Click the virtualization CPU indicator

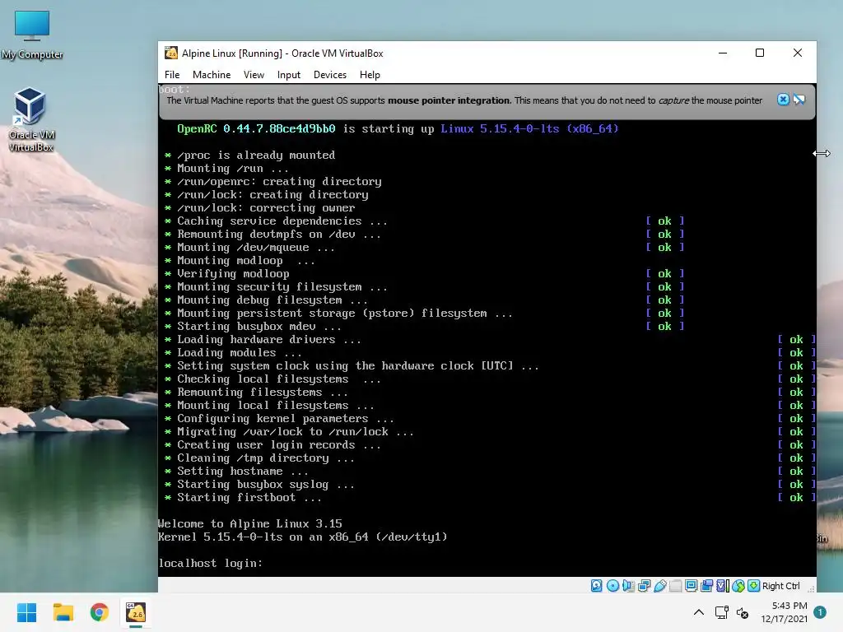pyautogui.click(x=723, y=586)
